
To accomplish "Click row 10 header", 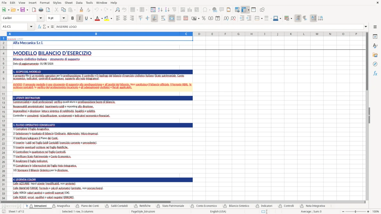I will pyautogui.click(x=3, y=87).
